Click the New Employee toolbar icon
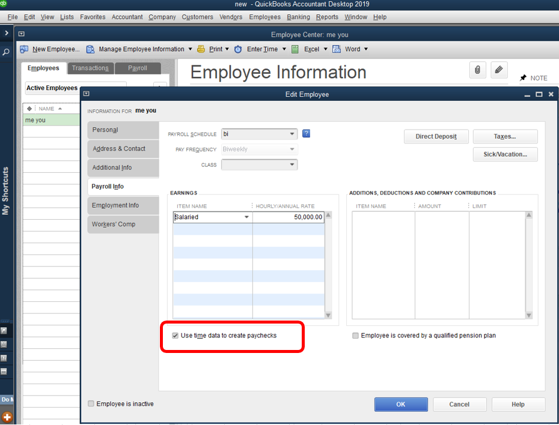 (x=24, y=49)
